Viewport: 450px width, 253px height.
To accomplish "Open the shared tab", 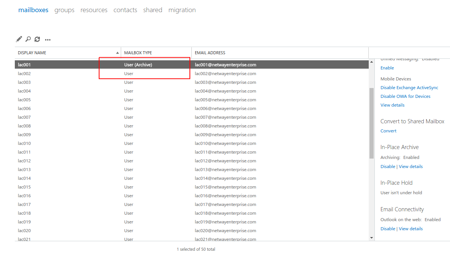I will click(153, 10).
